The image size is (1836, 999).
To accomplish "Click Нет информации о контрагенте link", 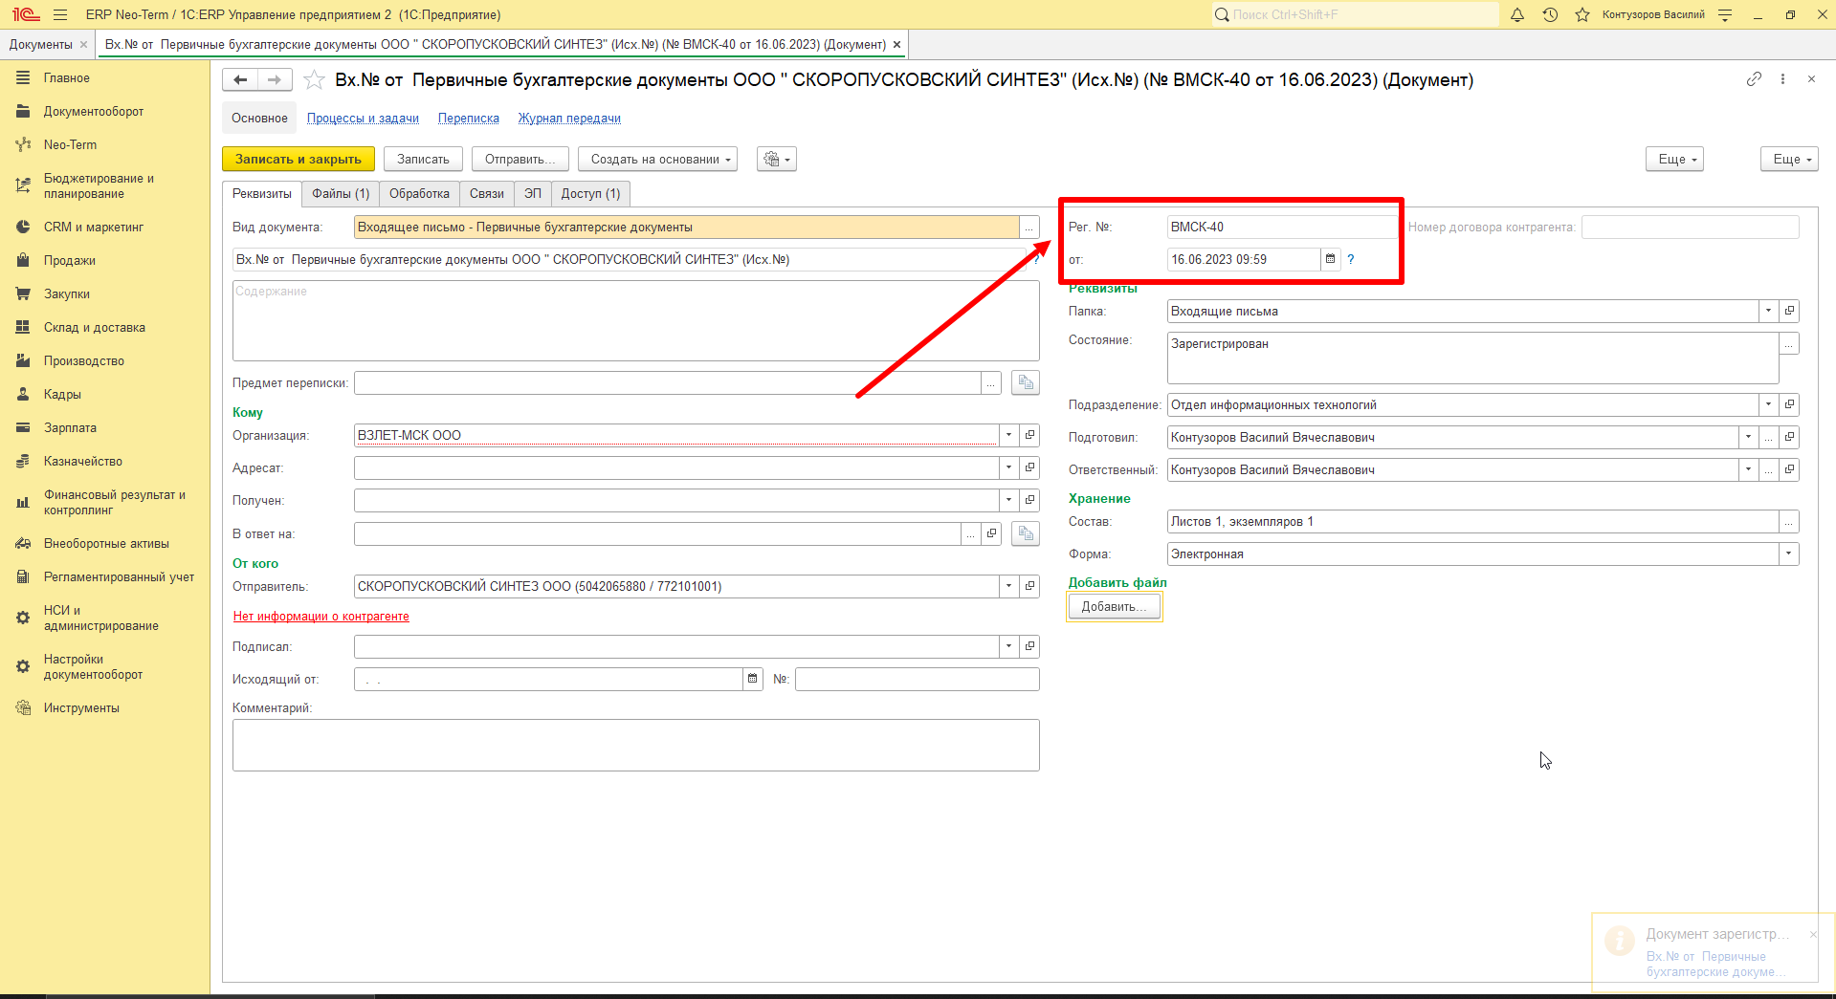I will click(321, 617).
